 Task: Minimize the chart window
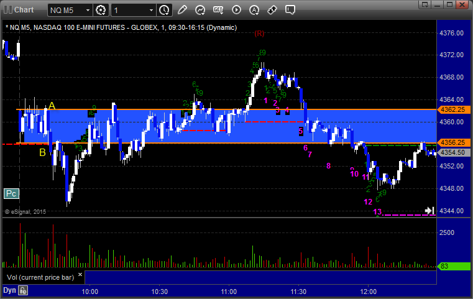tap(438, 4)
